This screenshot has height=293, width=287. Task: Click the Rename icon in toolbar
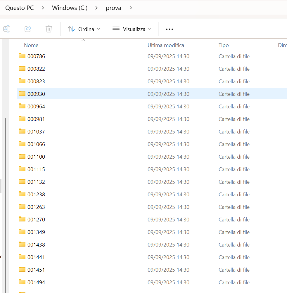7,29
